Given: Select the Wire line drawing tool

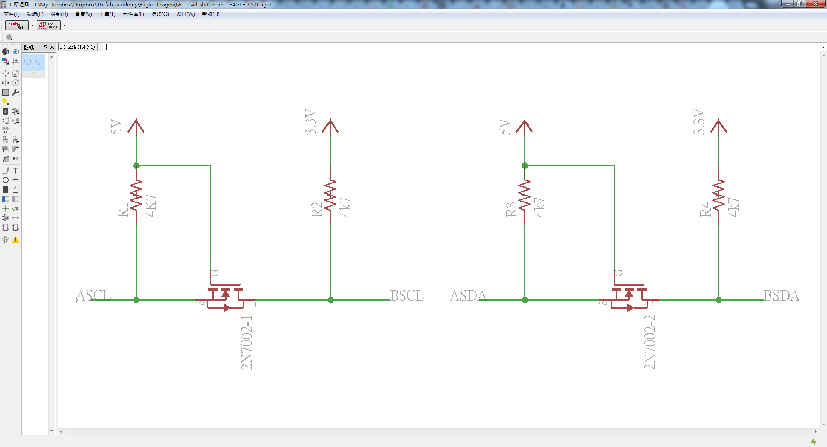Looking at the screenshot, I should click(x=6, y=171).
